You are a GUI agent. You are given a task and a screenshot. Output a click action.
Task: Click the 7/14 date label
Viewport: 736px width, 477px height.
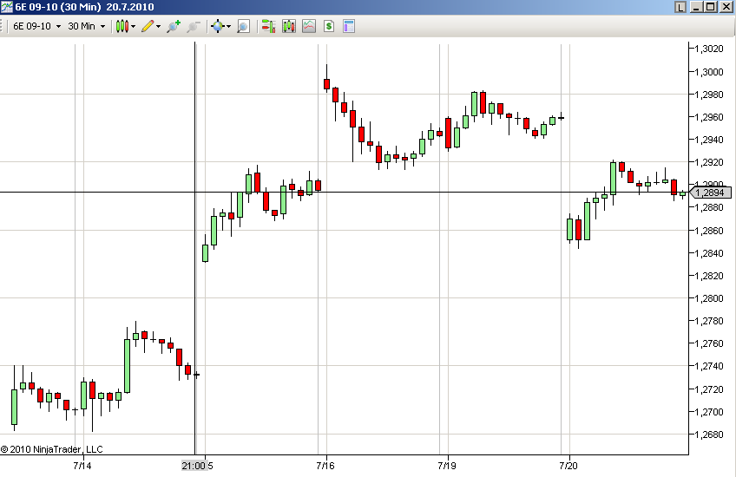tap(82, 466)
